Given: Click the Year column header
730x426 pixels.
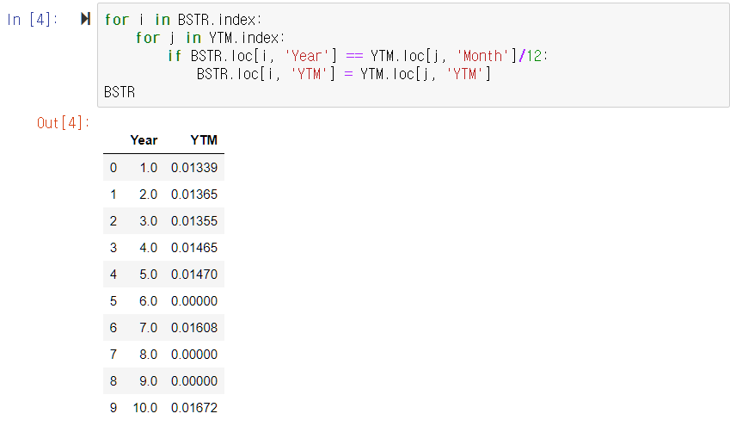Looking at the screenshot, I should pyautogui.click(x=144, y=140).
